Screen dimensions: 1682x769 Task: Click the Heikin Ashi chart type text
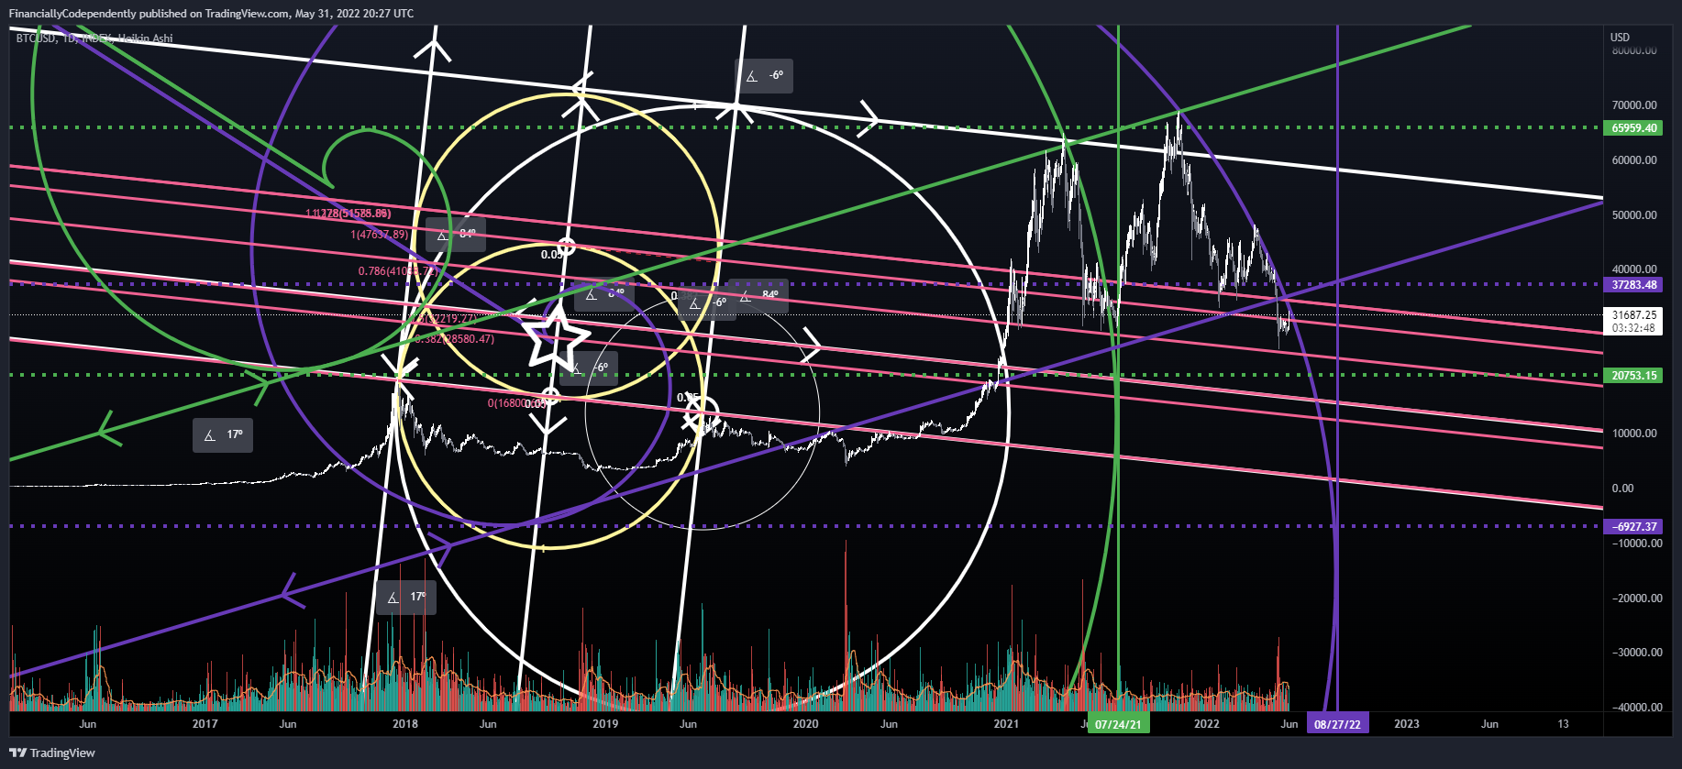(145, 38)
